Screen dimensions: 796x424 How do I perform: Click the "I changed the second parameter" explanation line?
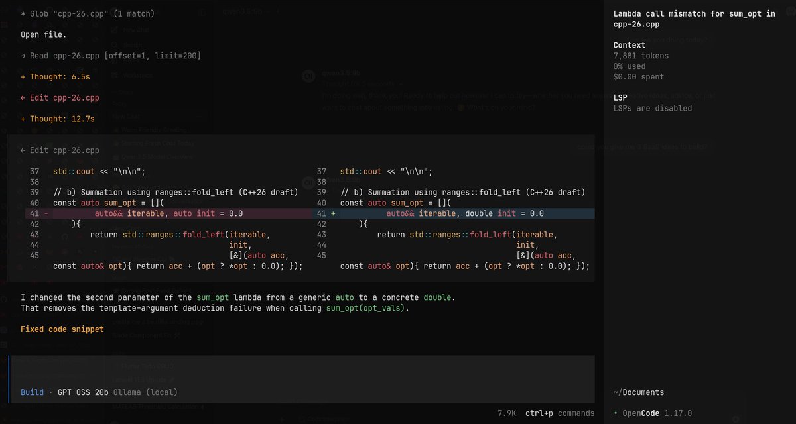pyautogui.click(x=238, y=297)
